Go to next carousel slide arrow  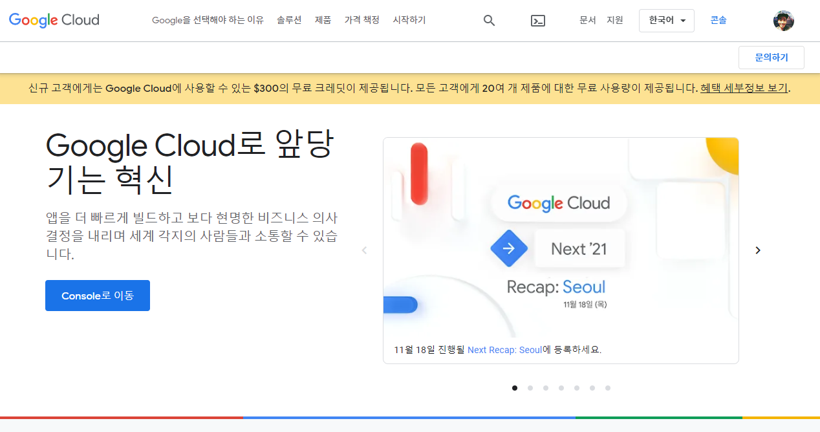(758, 250)
